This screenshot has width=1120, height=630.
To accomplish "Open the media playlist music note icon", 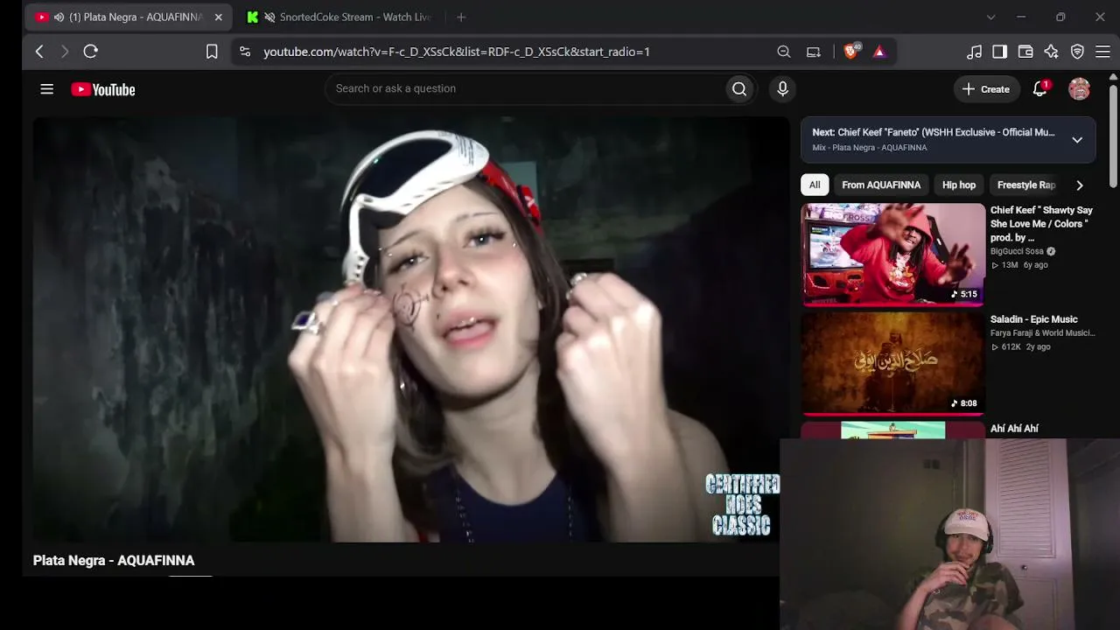I will pyautogui.click(x=974, y=52).
